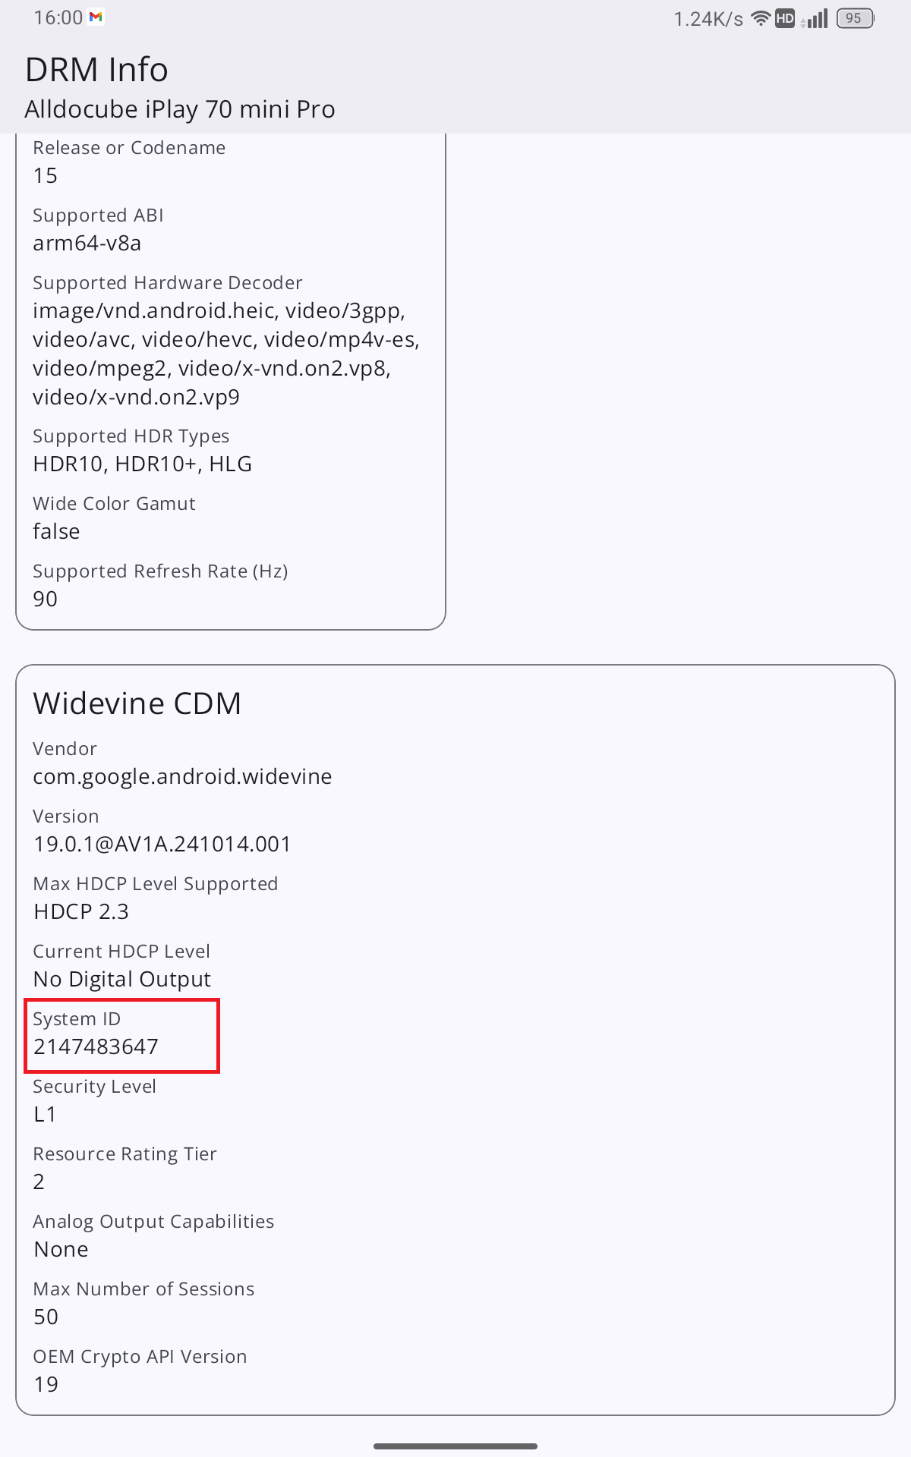Tap the arm64-v8a Supported ABI value
Viewport: 911px width, 1457px height.
(87, 243)
